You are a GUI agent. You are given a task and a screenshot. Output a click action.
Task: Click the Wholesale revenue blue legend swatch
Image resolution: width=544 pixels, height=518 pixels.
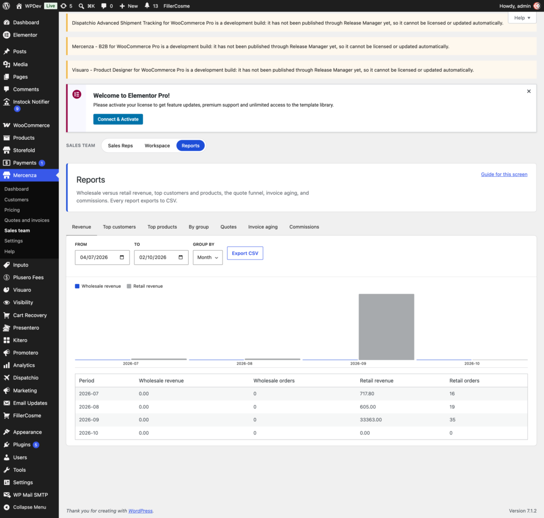click(x=77, y=286)
